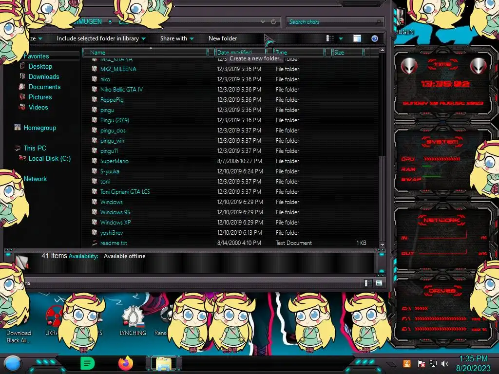Click the scroll down arrow of file list
This screenshot has width=499, height=374.
coord(382,244)
